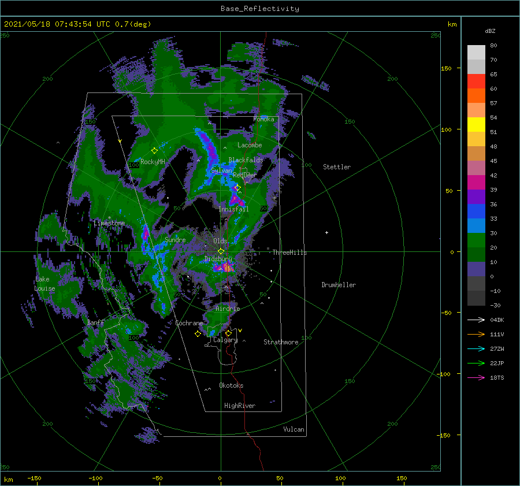Image resolution: width=520 pixels, height=486 pixels.
Task: Click the Strathmore city label
Action: point(281,342)
